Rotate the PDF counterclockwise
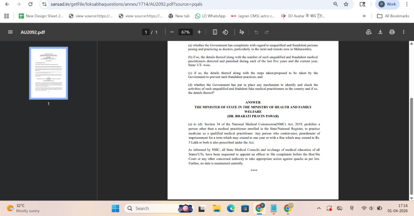Image resolution: width=414 pixels, height=216 pixels. 225,32
